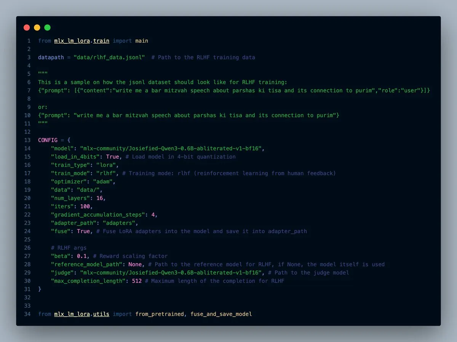Click the beta value 0.1
The image size is (457, 342).
(82, 256)
